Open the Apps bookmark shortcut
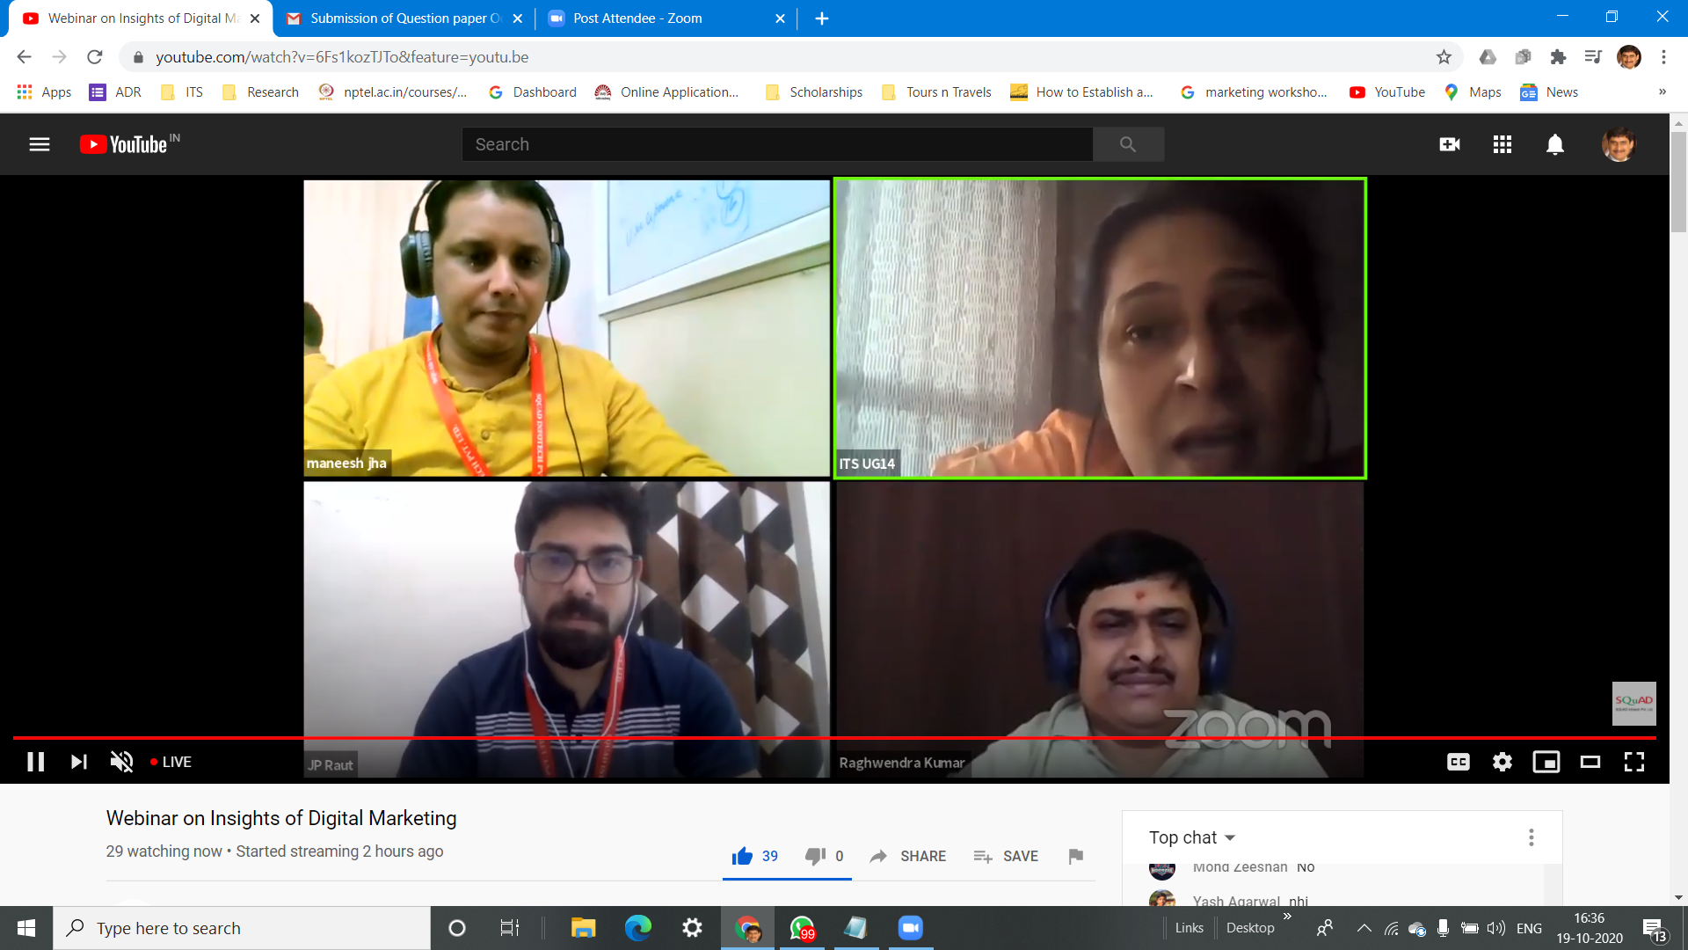The height and width of the screenshot is (950, 1688). pos(44,92)
